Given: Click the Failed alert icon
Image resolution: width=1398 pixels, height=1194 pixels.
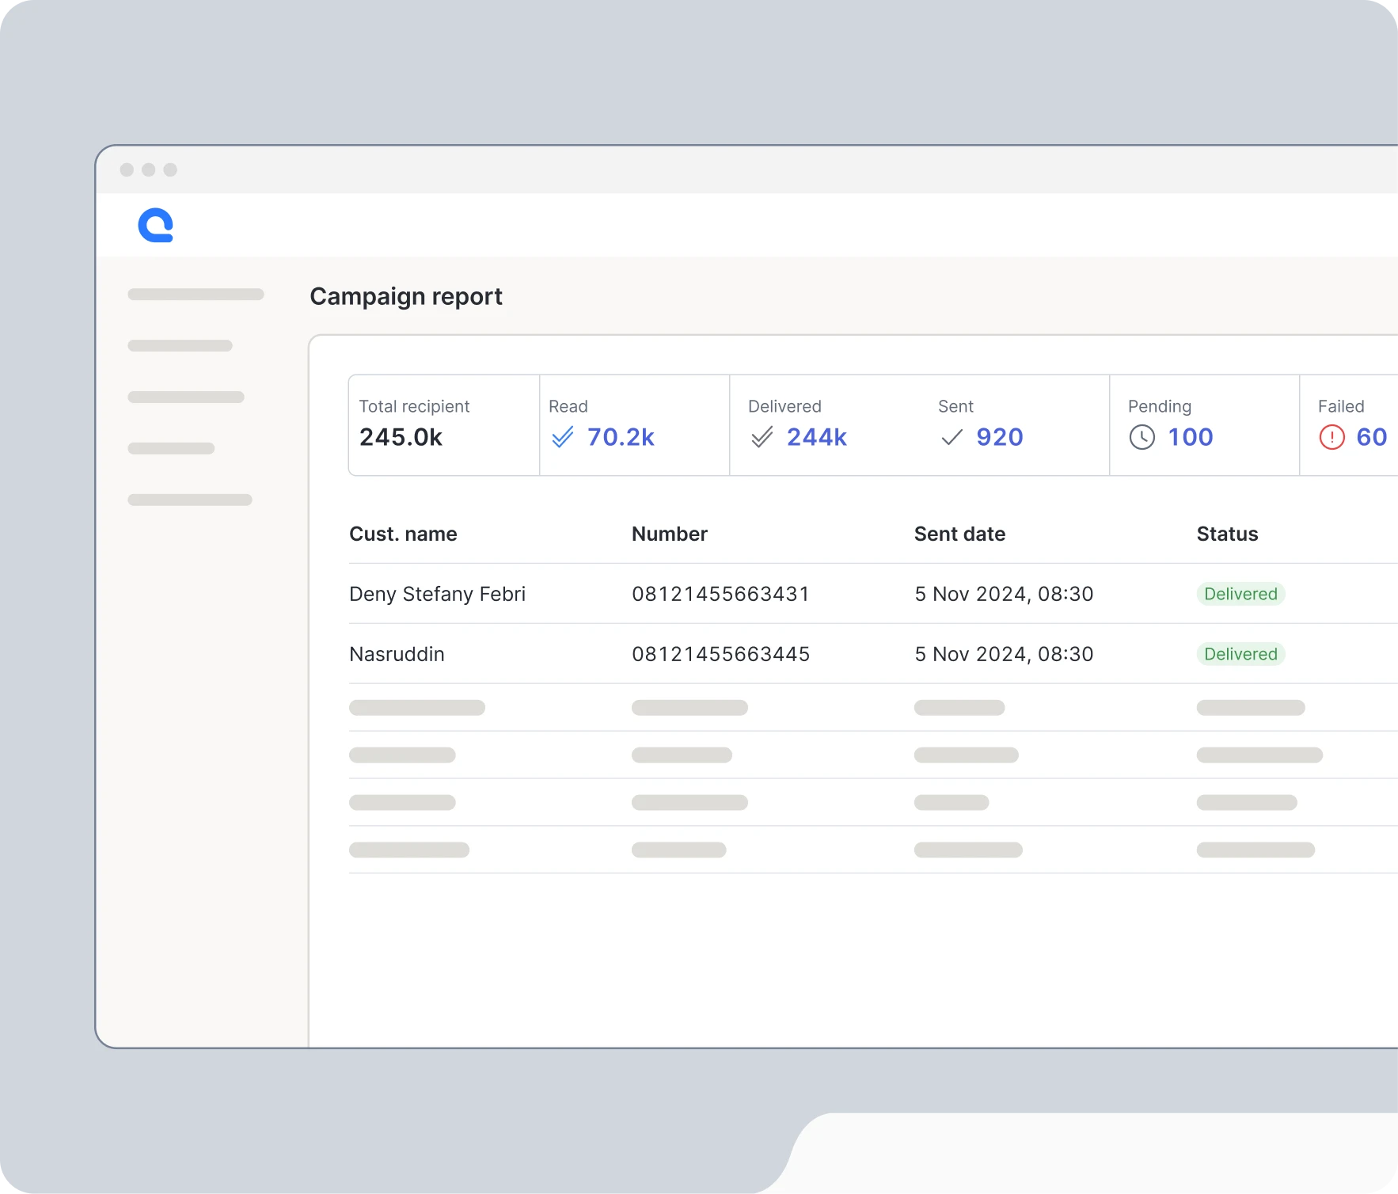Looking at the screenshot, I should pos(1332,437).
